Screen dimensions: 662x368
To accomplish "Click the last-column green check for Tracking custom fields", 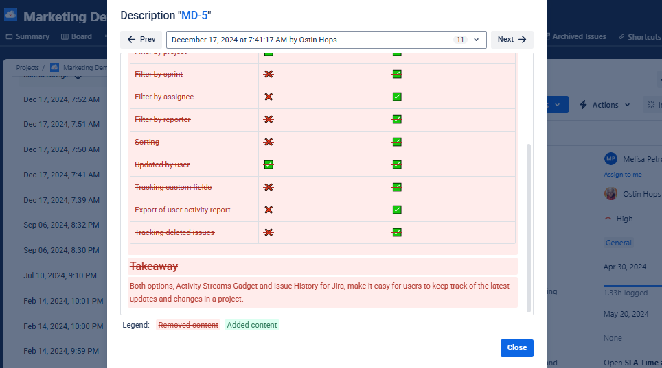I will click(x=397, y=187).
